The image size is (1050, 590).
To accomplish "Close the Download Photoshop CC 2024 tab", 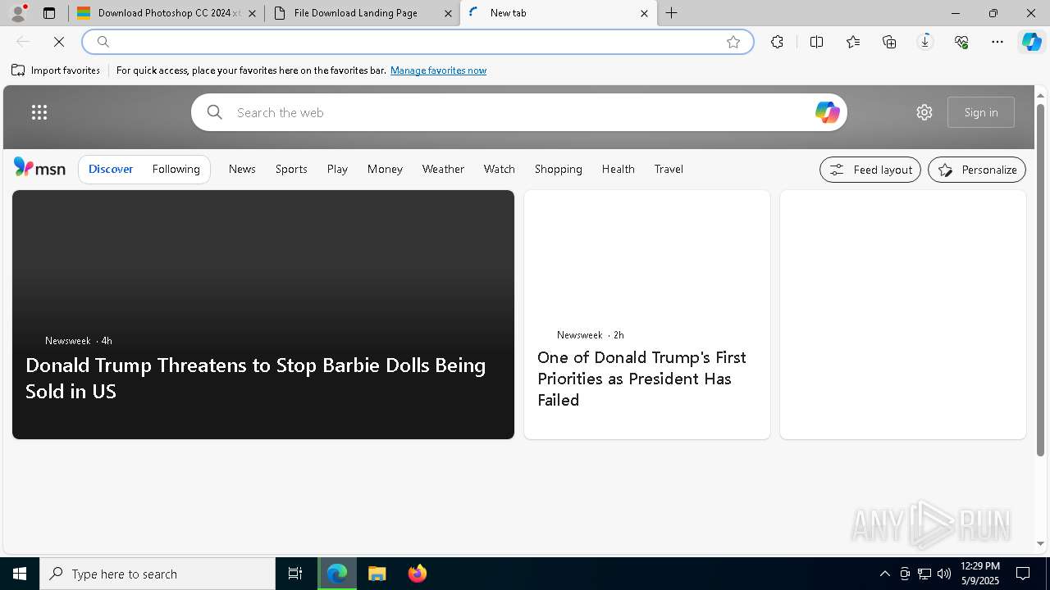I will click(252, 13).
